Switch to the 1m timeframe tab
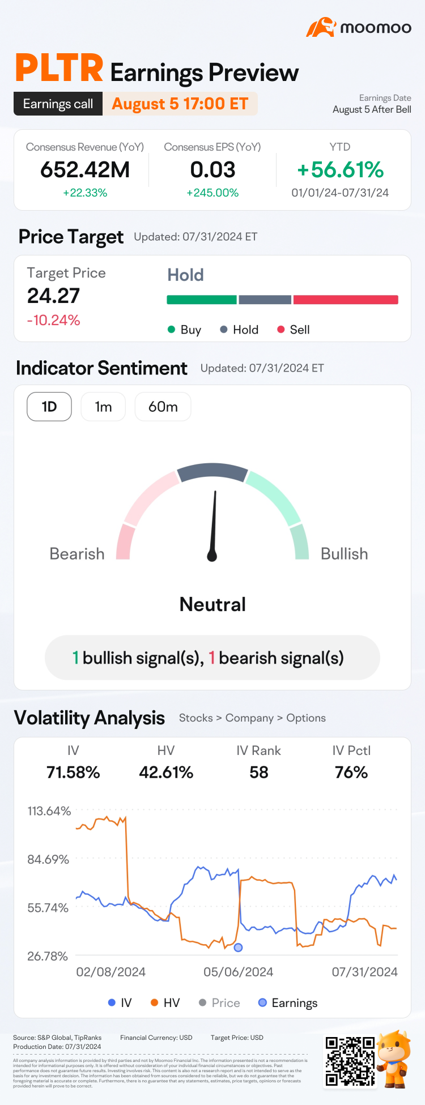 (x=103, y=407)
